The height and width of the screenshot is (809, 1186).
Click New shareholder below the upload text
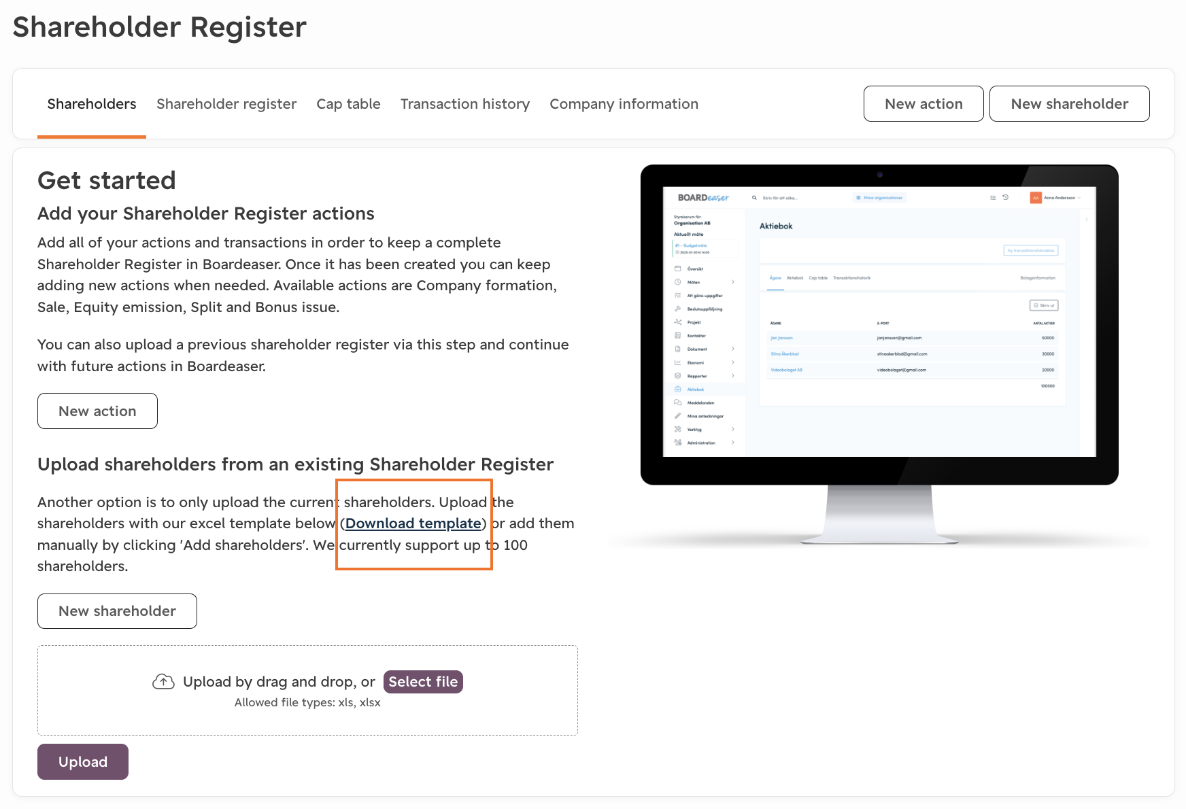[x=117, y=611]
